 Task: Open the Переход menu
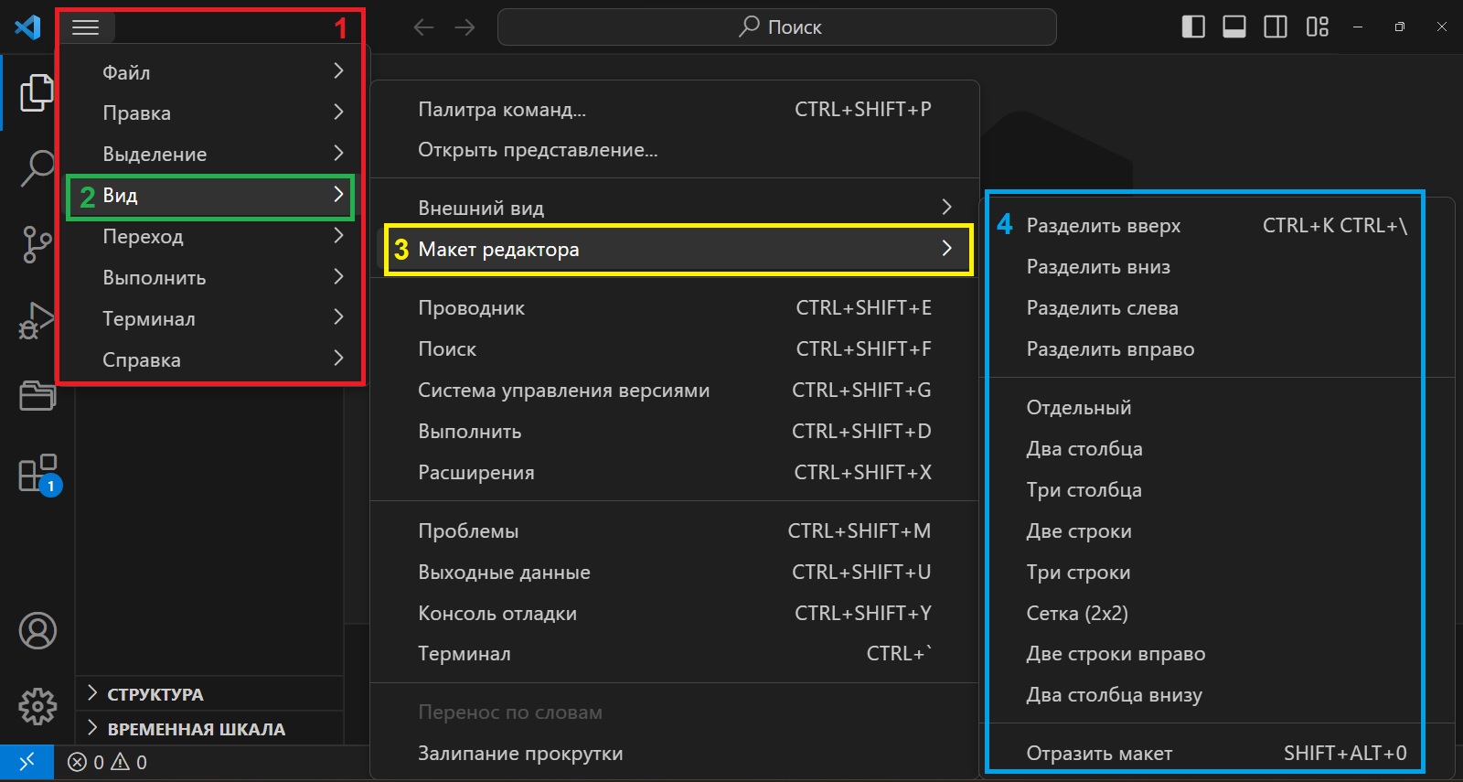click(x=210, y=236)
